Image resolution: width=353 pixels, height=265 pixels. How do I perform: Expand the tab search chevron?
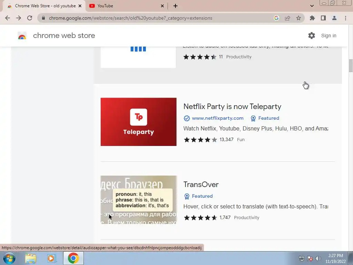(312, 6)
